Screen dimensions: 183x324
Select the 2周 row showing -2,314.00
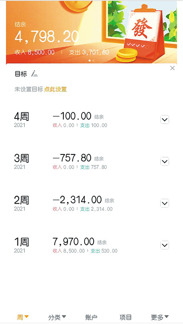tap(91, 204)
